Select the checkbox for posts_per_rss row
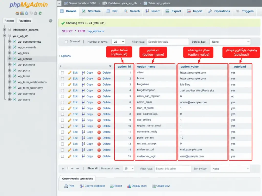The image size is (262, 196). (x=62, y=138)
